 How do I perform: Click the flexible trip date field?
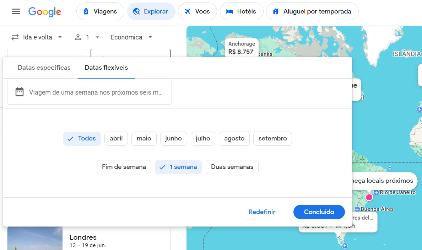pos(90,92)
